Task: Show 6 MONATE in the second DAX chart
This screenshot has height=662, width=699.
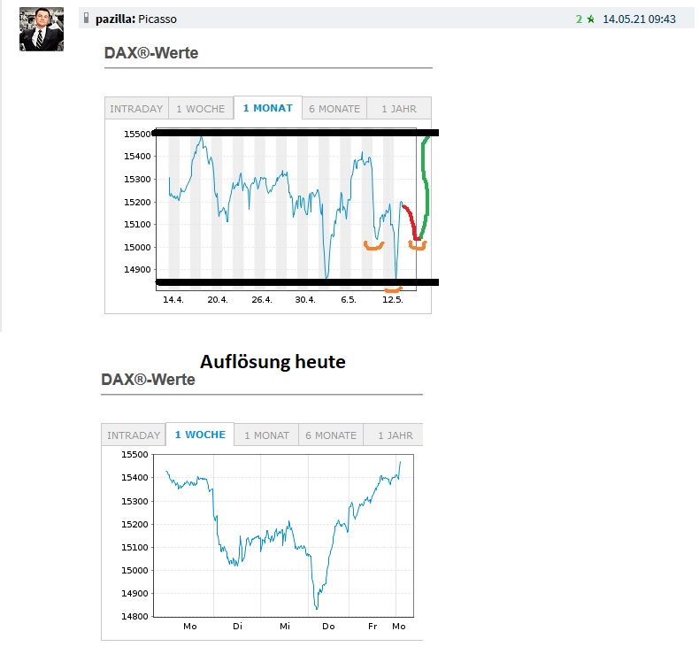Action: [x=331, y=435]
